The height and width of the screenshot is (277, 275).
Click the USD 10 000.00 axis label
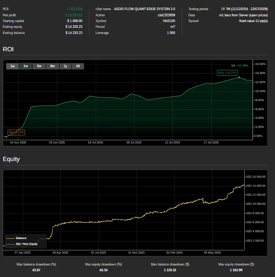tap(255, 204)
